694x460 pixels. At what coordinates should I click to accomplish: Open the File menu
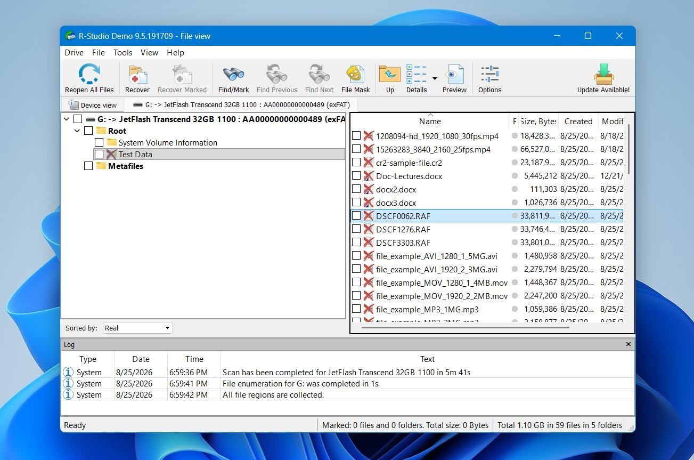tap(99, 52)
